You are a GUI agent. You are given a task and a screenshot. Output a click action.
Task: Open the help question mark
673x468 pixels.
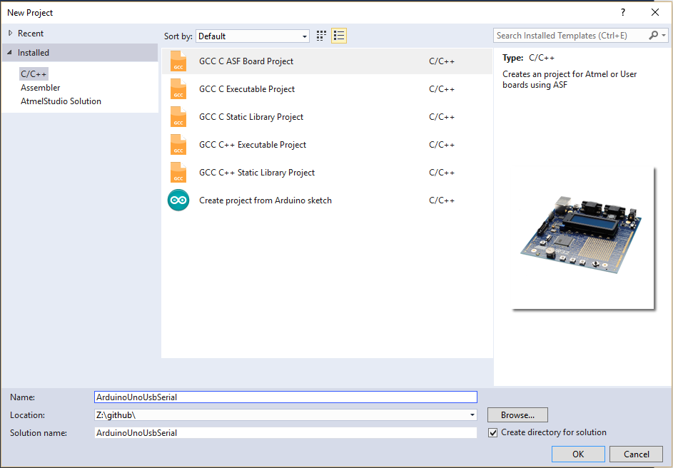pyautogui.click(x=623, y=12)
